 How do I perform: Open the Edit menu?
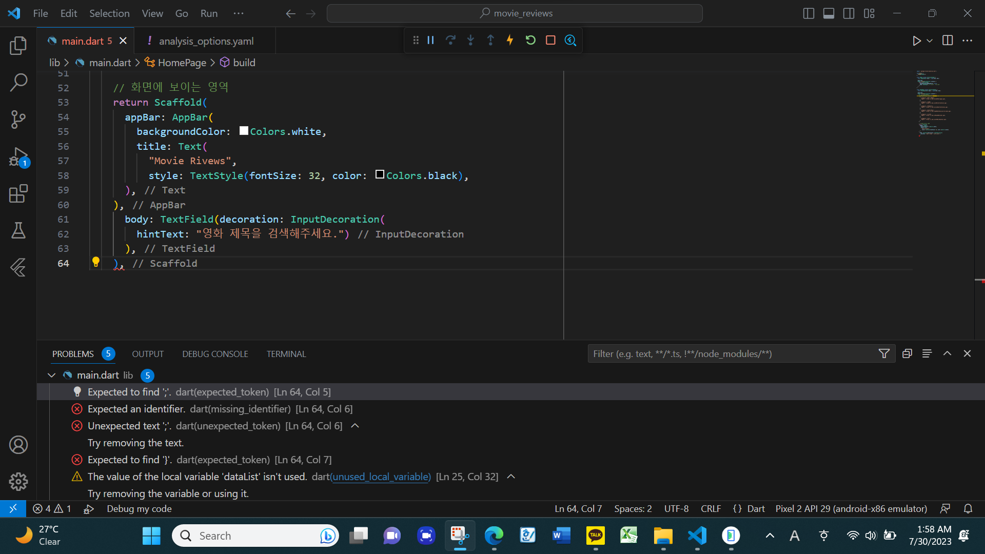(x=69, y=13)
